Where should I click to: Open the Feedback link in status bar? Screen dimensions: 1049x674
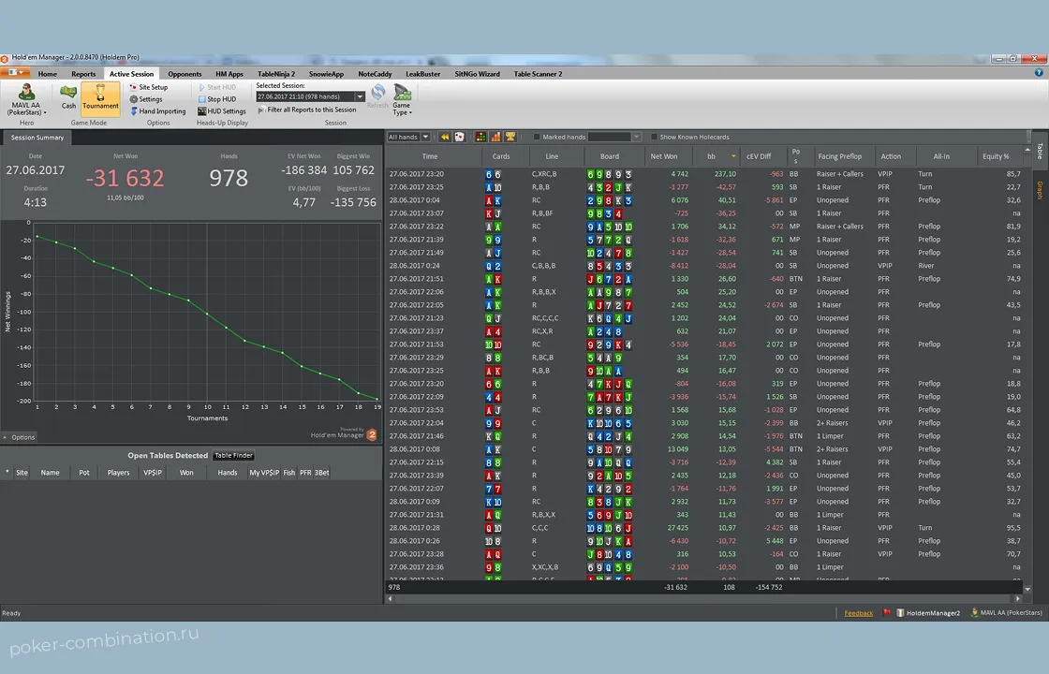click(x=858, y=613)
